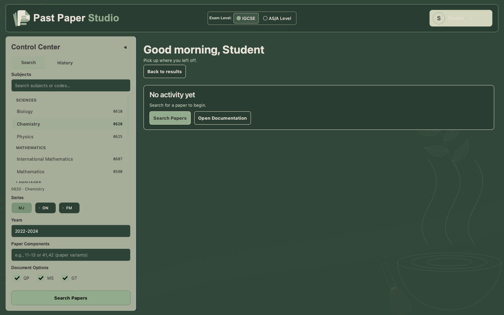
Task: Uncheck the MS document option
Action: point(41,278)
